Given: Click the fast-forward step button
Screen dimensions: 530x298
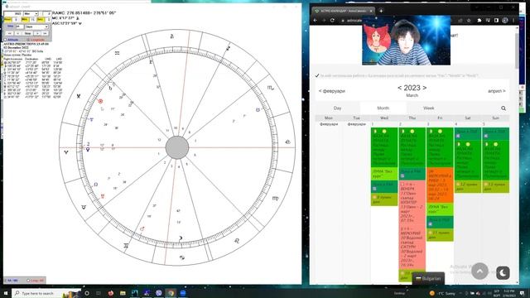Looking at the screenshot, I should coord(46,33).
